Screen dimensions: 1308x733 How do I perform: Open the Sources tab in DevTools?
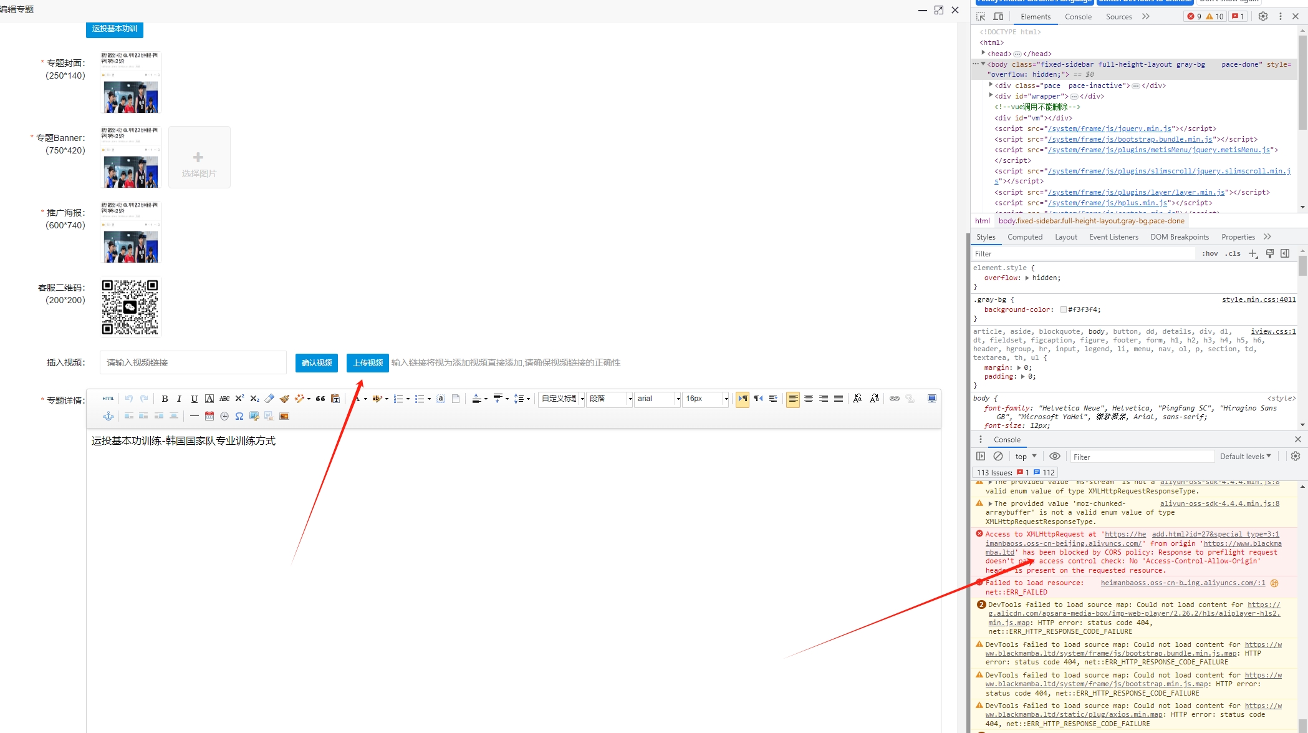pos(1118,17)
